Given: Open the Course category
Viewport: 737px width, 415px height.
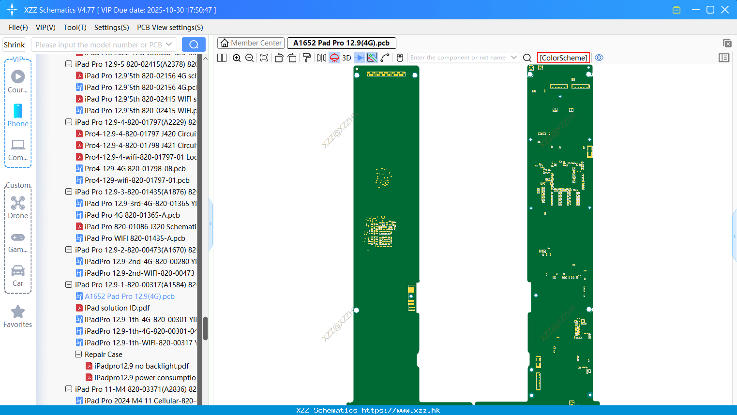Looking at the screenshot, I should tap(18, 81).
